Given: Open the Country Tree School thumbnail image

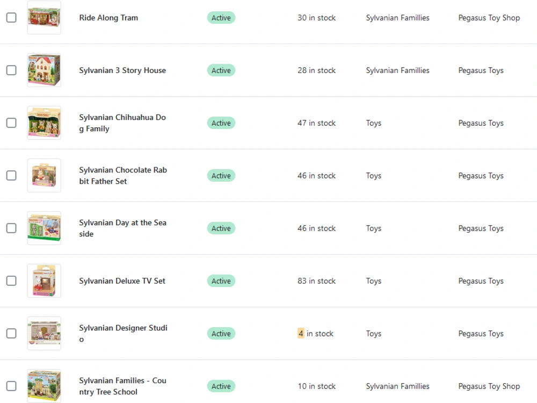Looking at the screenshot, I should click(x=44, y=386).
